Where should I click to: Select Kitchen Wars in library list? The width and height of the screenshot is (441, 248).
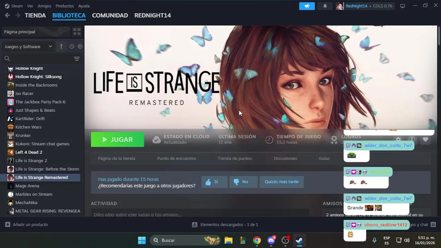[28, 127]
